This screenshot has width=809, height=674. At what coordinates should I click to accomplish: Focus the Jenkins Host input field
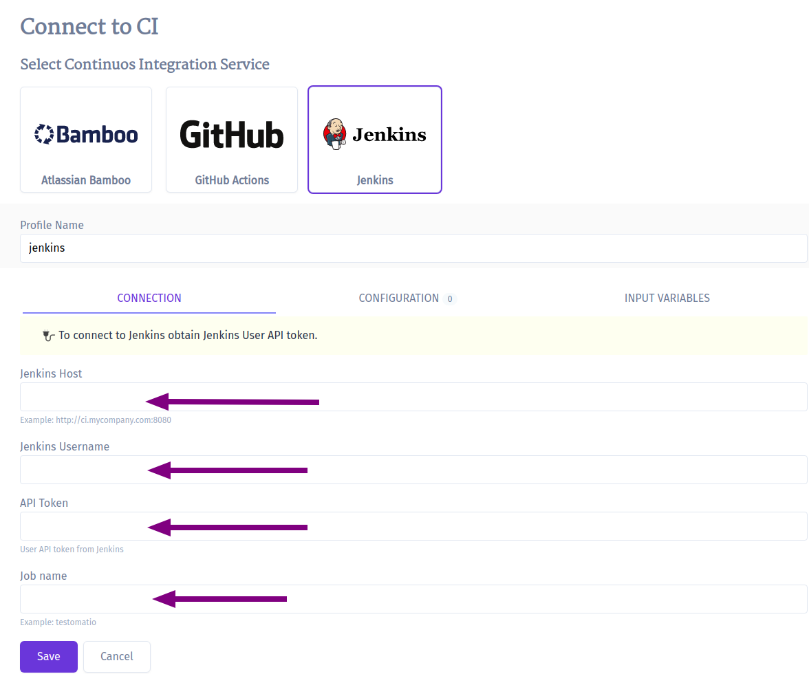(x=414, y=397)
